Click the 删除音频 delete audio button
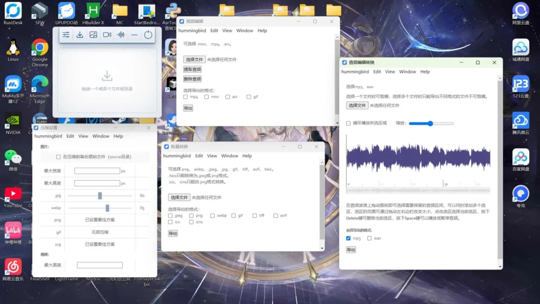Image resolution: width=540 pixels, height=304 pixels. tap(192, 79)
